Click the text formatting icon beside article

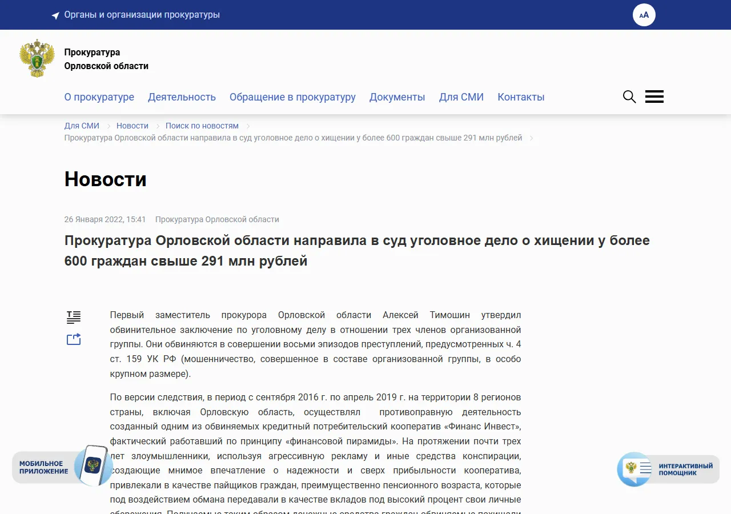[74, 317]
